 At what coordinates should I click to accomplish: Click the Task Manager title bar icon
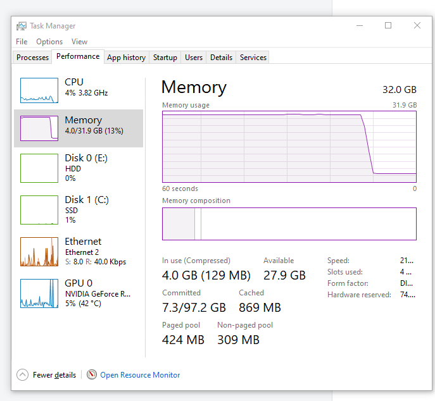click(22, 26)
